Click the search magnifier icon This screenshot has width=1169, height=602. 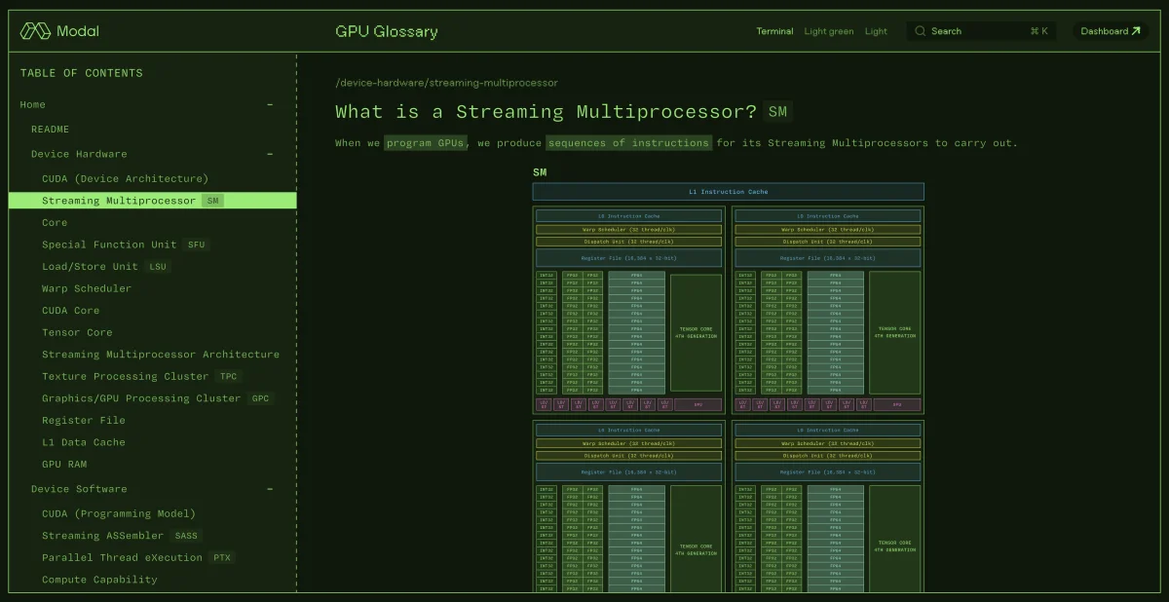(x=920, y=31)
